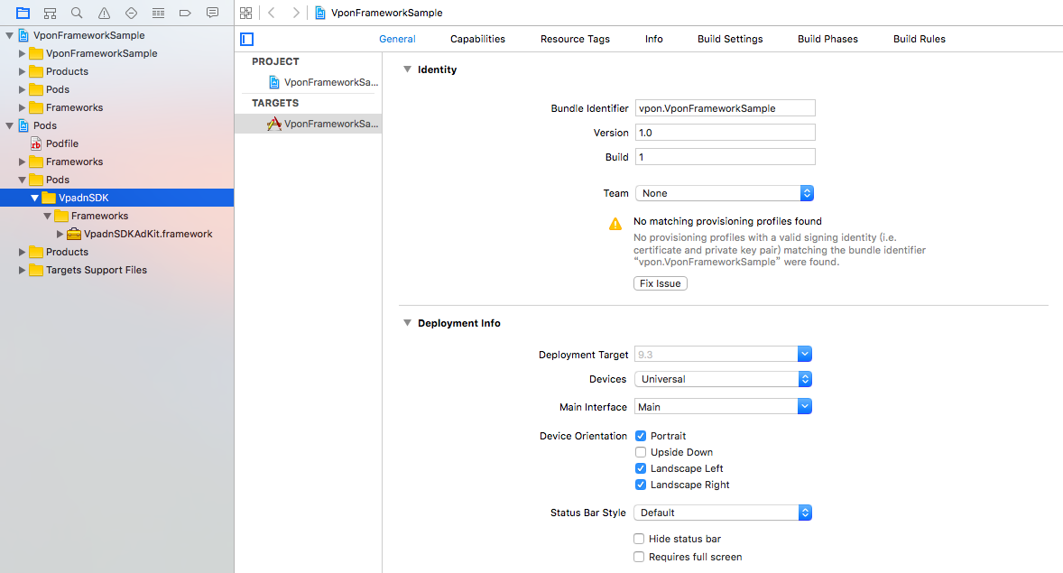This screenshot has height=573, width=1063.
Task: Open the Find navigator magnifier icon
Action: (77, 13)
